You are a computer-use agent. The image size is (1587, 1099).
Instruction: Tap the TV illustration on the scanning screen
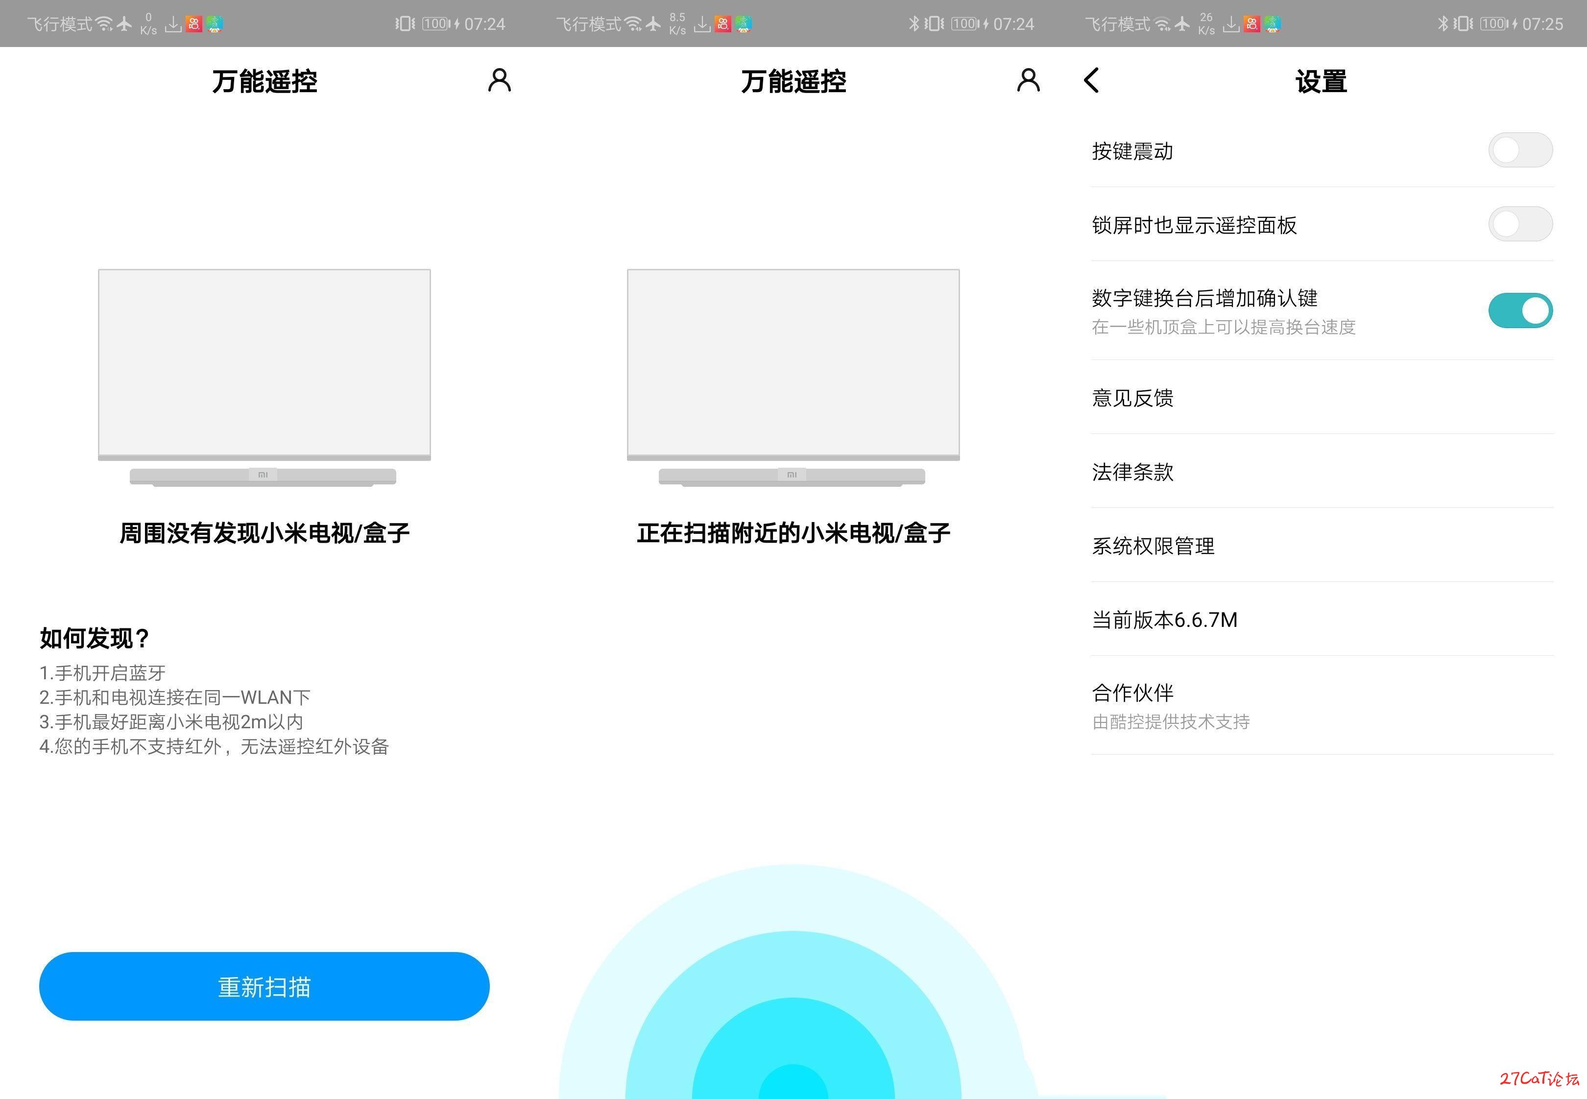pyautogui.click(x=793, y=377)
